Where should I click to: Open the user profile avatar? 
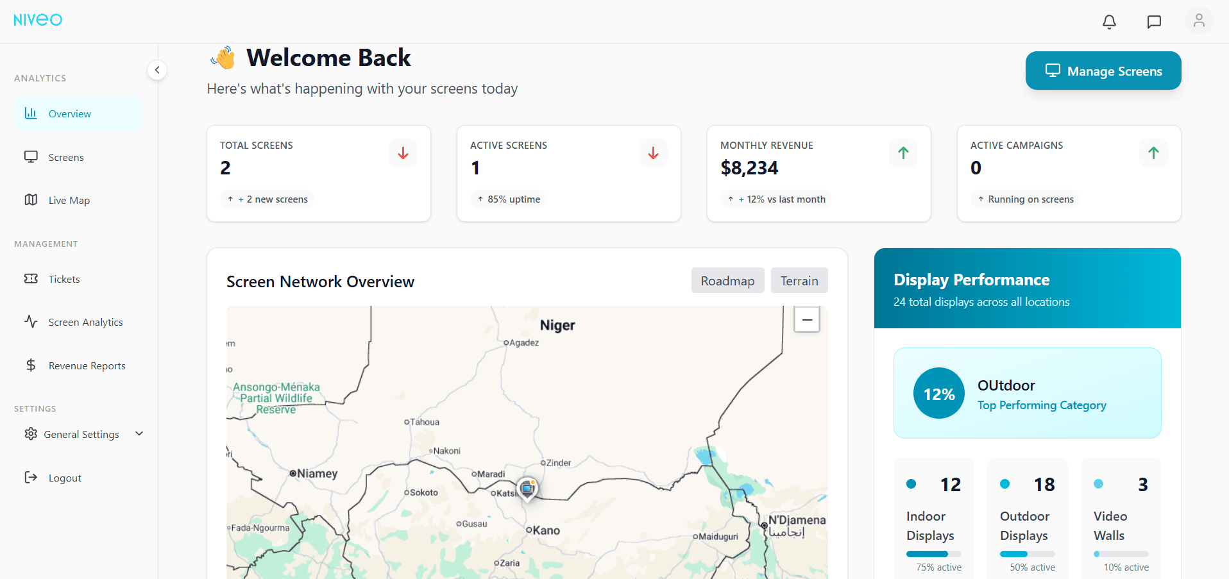click(x=1198, y=21)
